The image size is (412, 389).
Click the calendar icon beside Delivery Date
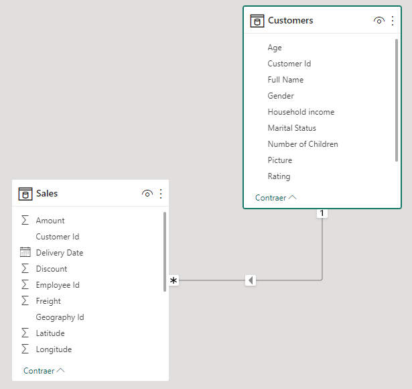pos(25,253)
